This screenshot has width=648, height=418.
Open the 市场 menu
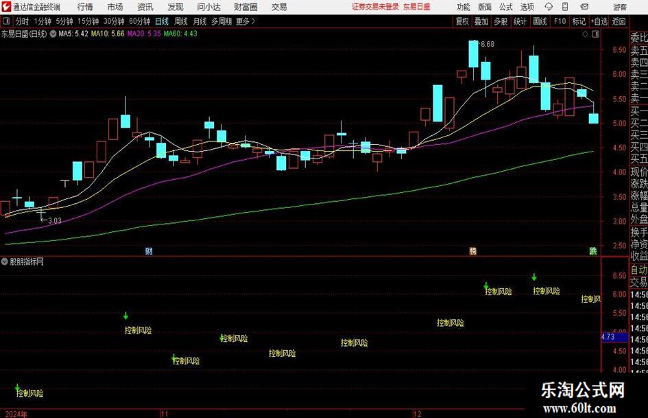click(115, 7)
